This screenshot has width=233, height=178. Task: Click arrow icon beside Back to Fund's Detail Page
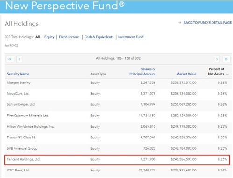(x=180, y=23)
